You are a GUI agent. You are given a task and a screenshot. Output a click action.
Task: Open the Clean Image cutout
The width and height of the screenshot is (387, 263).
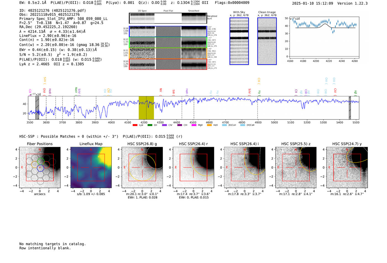point(267,41)
